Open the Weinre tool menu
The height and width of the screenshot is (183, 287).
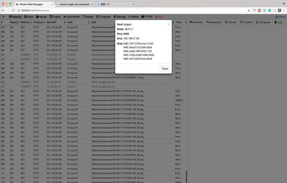(x=133, y=17)
